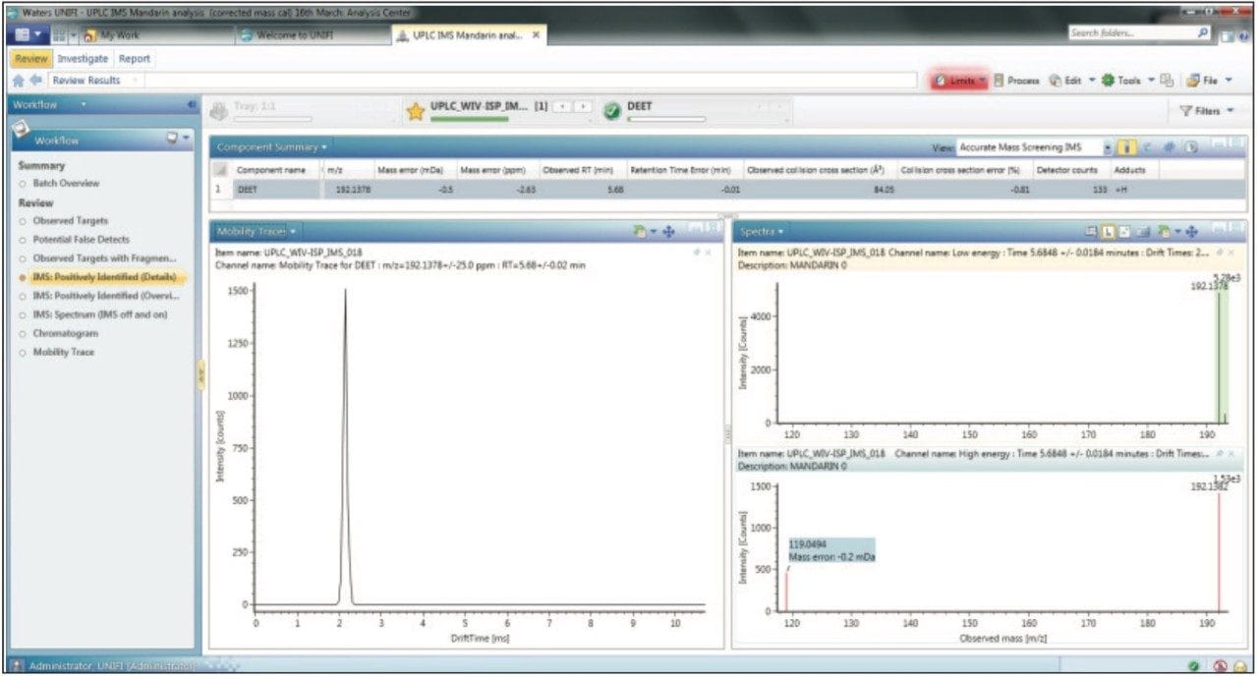The width and height of the screenshot is (1258, 677).
Task: Click the Back arrow beside Review Results
Action: click(35, 81)
